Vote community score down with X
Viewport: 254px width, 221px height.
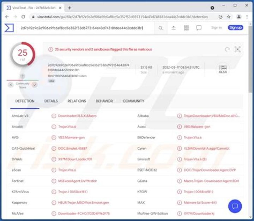[x=11, y=85]
